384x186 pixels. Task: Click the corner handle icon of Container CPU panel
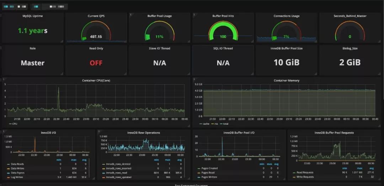click(188, 126)
